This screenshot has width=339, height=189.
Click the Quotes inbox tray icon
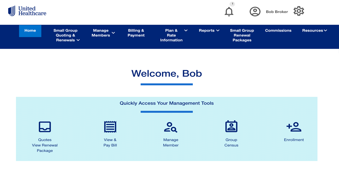(x=45, y=127)
